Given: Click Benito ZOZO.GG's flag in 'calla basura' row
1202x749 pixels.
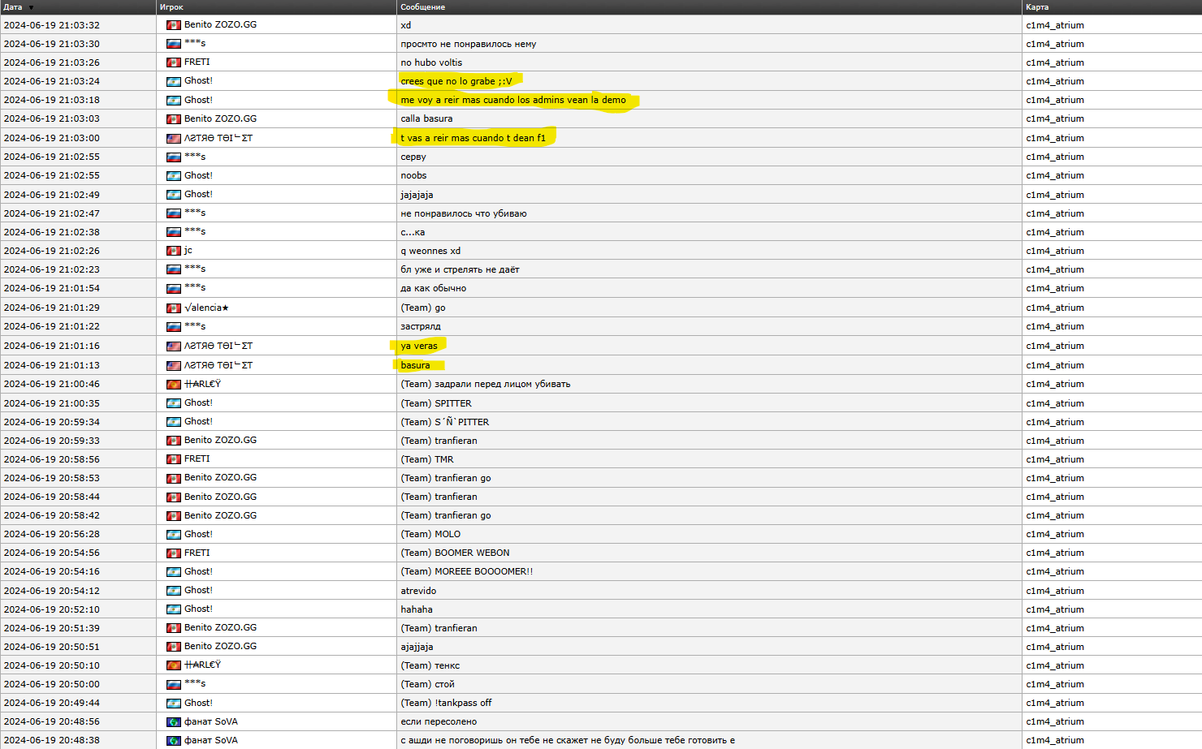Looking at the screenshot, I should [173, 119].
